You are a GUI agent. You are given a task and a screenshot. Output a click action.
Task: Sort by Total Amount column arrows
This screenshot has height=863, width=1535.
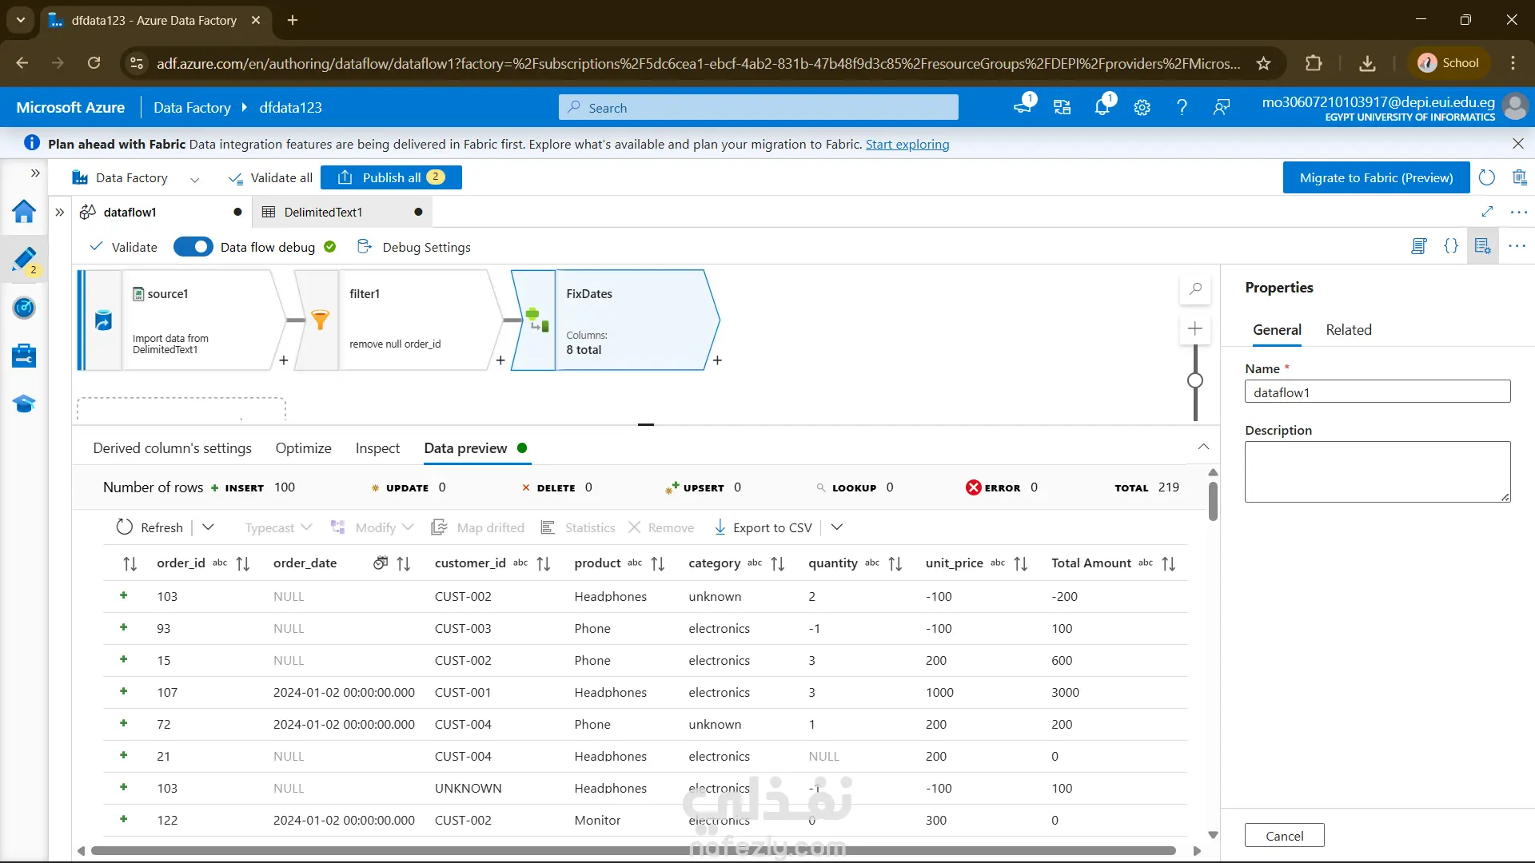(1169, 564)
